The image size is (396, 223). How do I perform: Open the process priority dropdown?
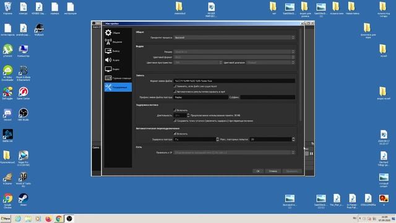[234, 37]
